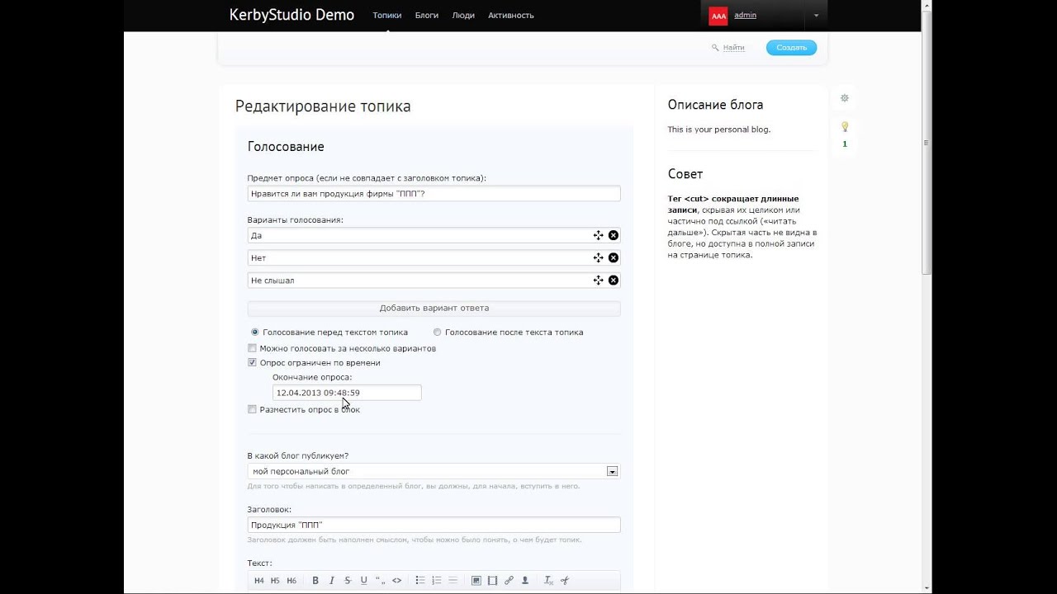Viewport: 1057px width, 594px height.
Task: Uncheck "Опрос ограничен по времени" checkbox
Action: [253, 362]
